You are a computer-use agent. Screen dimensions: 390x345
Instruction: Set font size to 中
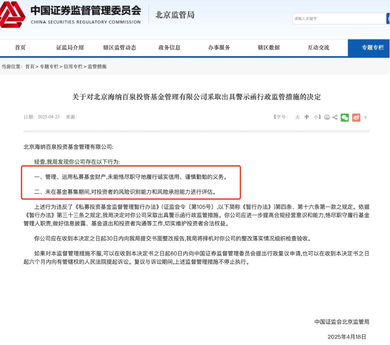click(x=307, y=117)
